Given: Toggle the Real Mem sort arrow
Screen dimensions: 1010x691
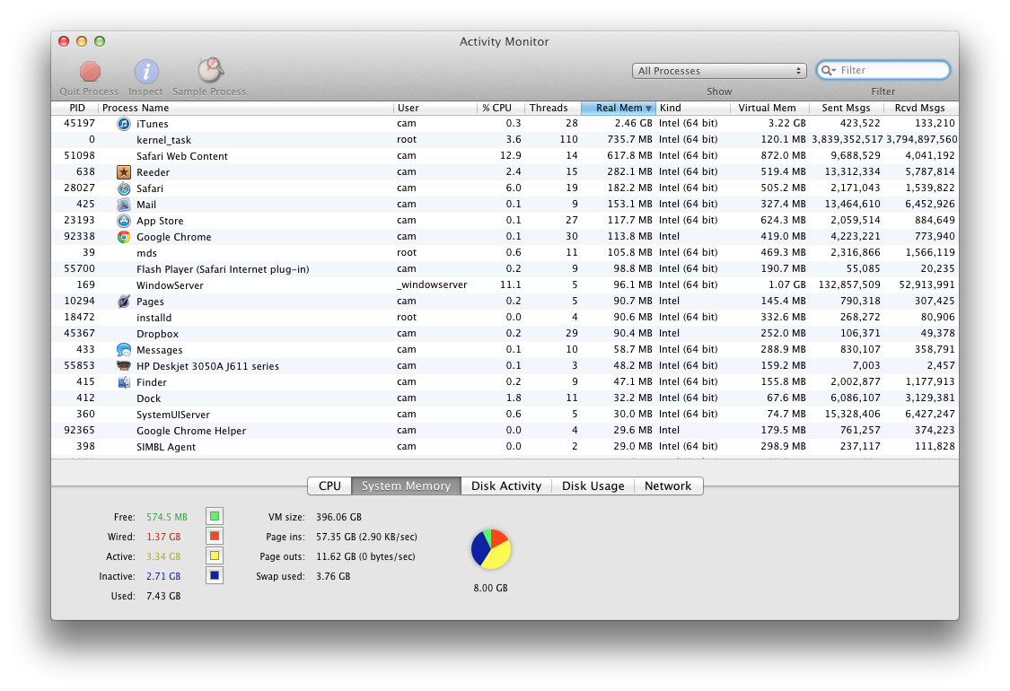Looking at the screenshot, I should (x=648, y=109).
